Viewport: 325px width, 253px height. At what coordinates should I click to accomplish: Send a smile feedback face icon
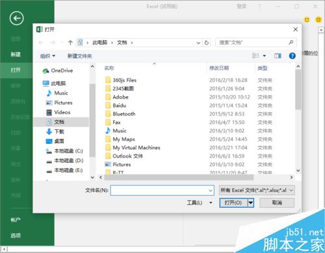tap(307, 19)
